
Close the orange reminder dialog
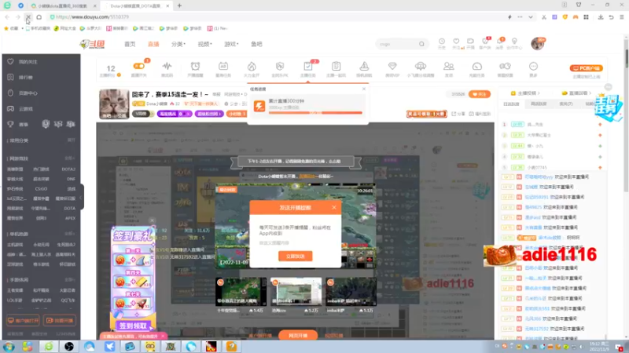(333, 207)
